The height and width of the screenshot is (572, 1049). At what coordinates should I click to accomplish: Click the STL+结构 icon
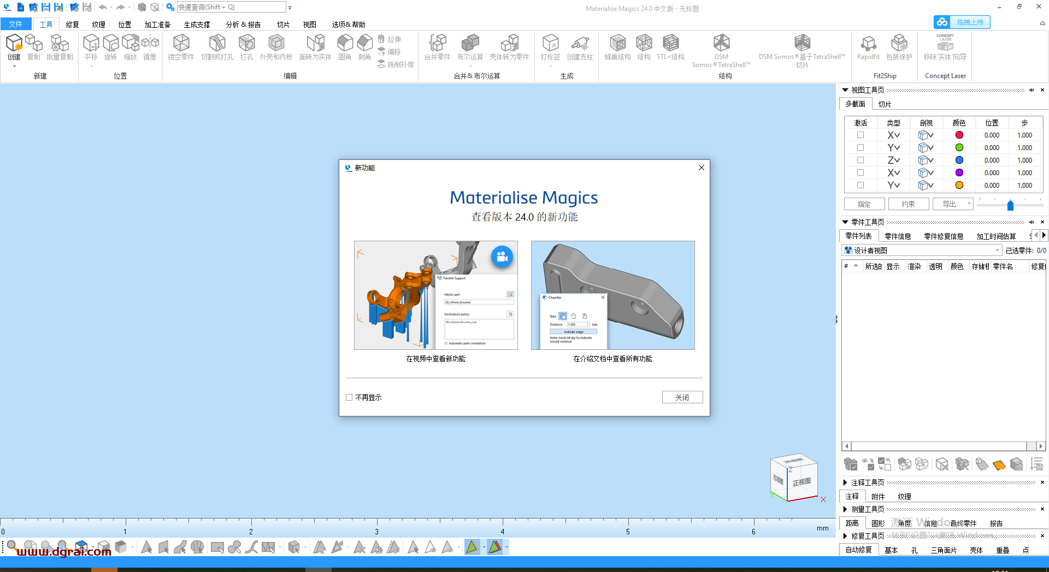tap(670, 47)
